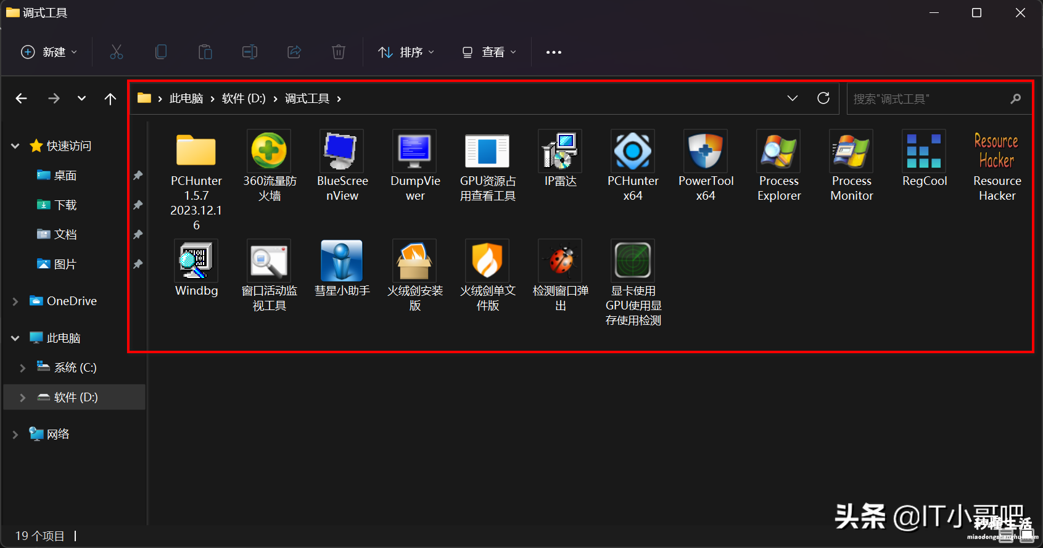
Task: Click 软件 (D:) in the address breadcrumb
Action: (x=244, y=99)
